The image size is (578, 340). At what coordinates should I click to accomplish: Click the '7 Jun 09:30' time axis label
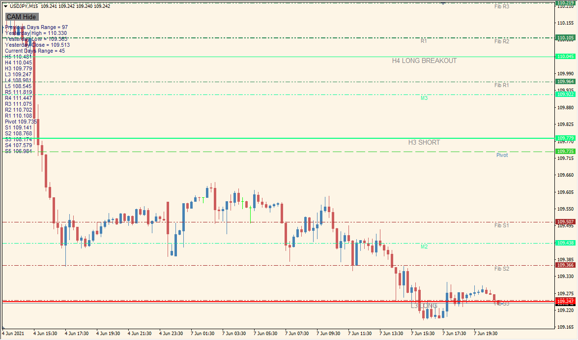328,333
